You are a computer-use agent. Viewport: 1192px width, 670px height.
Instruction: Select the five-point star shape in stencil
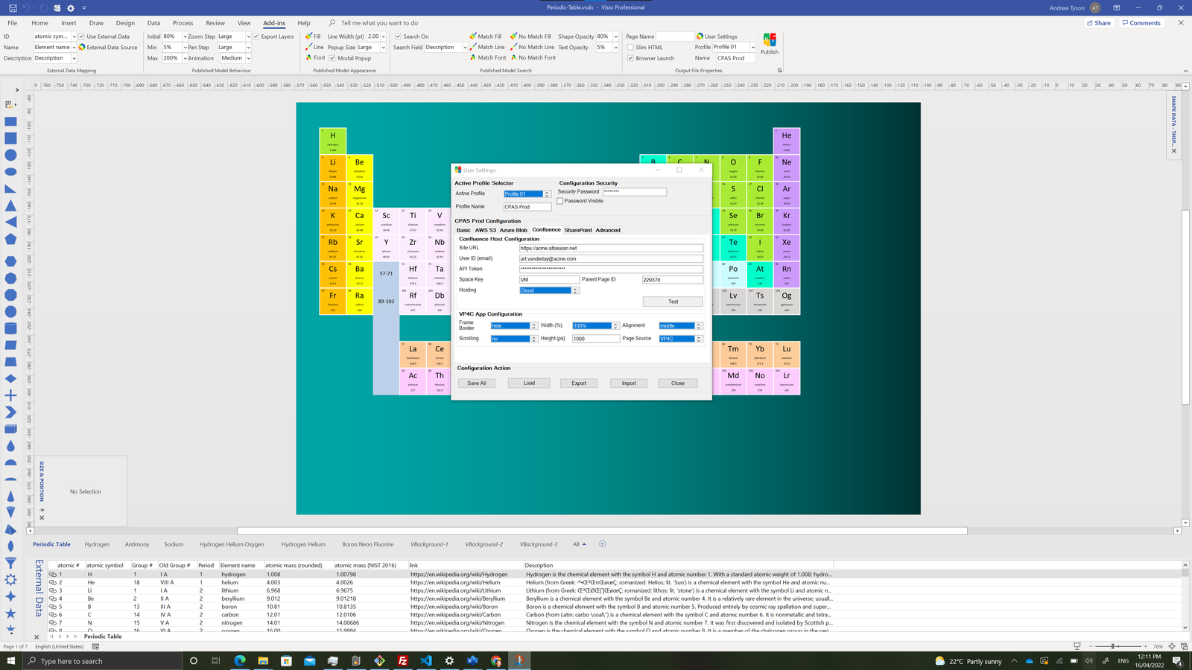(x=10, y=613)
